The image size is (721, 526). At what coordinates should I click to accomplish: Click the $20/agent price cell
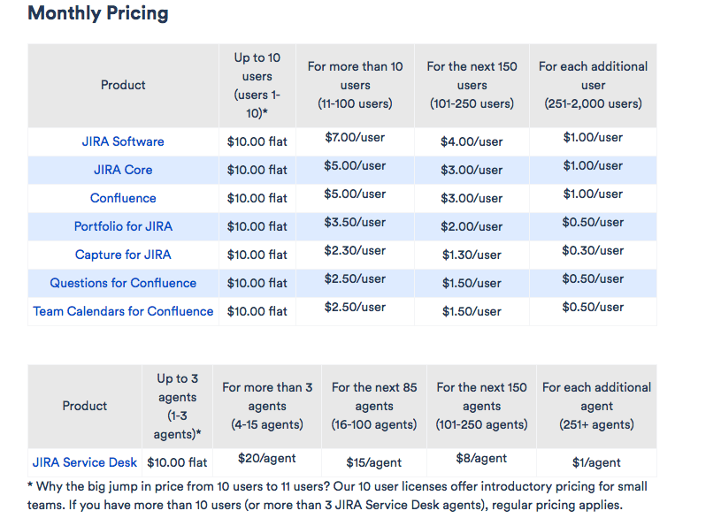tap(267, 458)
